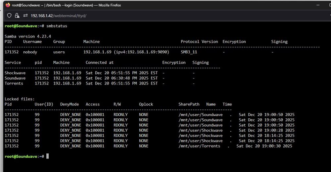Select '/mnt/user/Torrents' share path

[199, 146]
